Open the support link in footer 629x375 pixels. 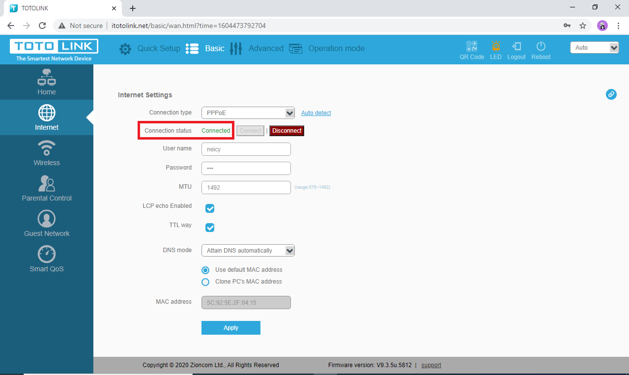pos(431,365)
